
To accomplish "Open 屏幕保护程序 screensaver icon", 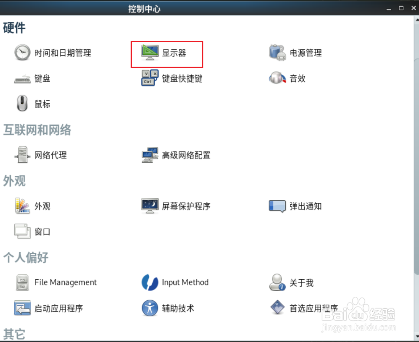I will (x=150, y=206).
